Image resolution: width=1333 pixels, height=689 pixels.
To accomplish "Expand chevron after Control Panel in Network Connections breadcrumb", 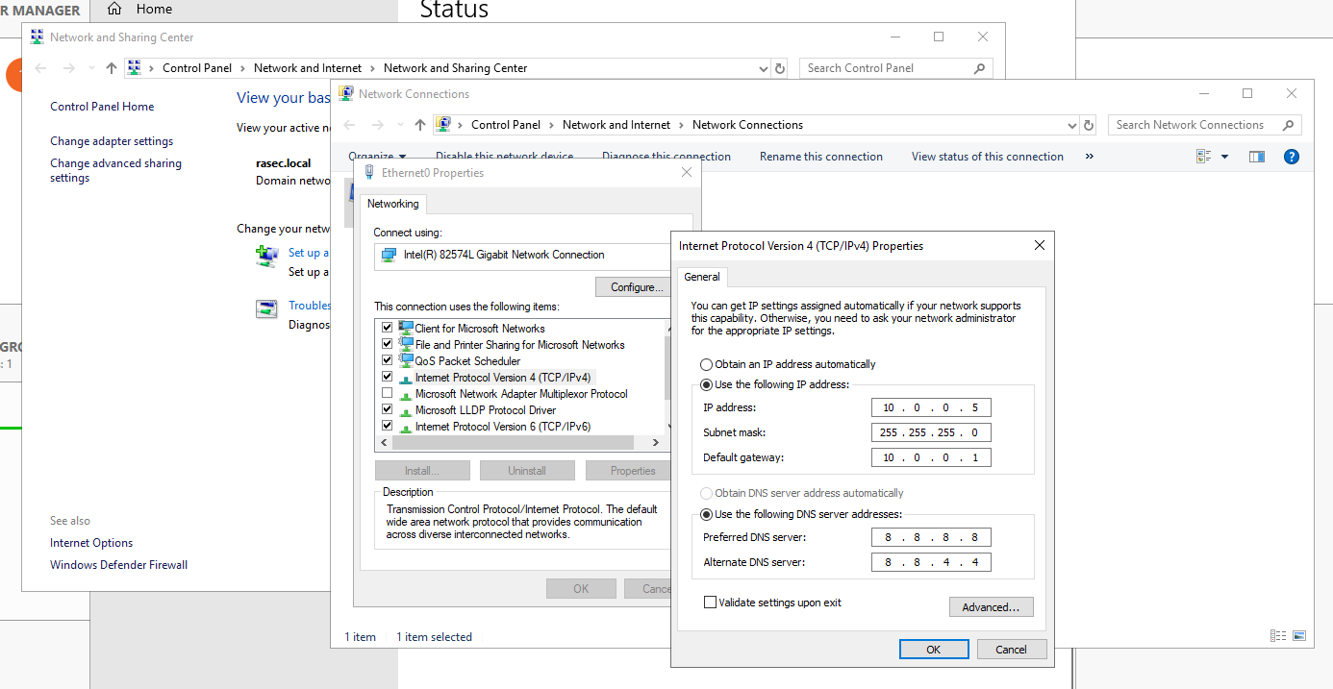I will click(x=551, y=125).
